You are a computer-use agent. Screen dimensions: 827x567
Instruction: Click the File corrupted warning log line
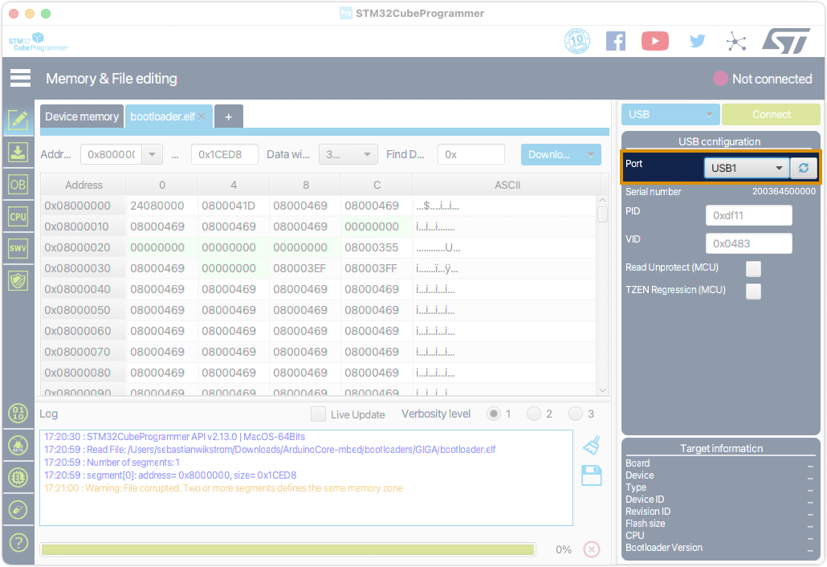(x=223, y=488)
